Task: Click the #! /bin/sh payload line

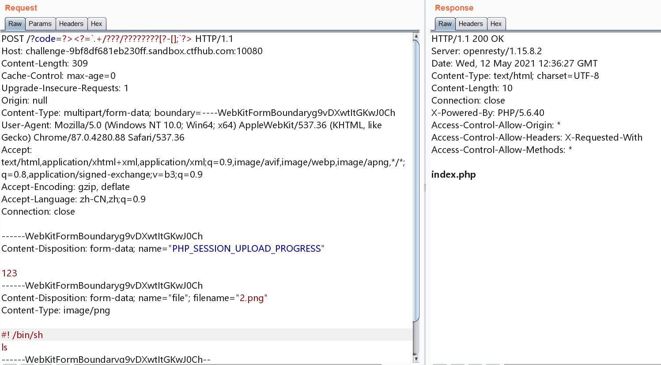Action: 22,335
